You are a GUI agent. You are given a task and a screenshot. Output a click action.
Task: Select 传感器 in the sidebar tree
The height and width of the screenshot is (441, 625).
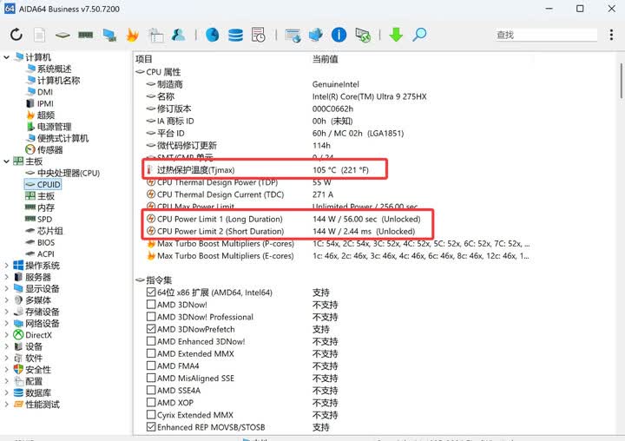[49, 150]
